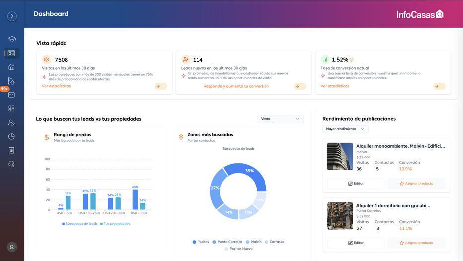
Task: Click Asignar producto for Punta Carretas listing
Action: coord(416,243)
